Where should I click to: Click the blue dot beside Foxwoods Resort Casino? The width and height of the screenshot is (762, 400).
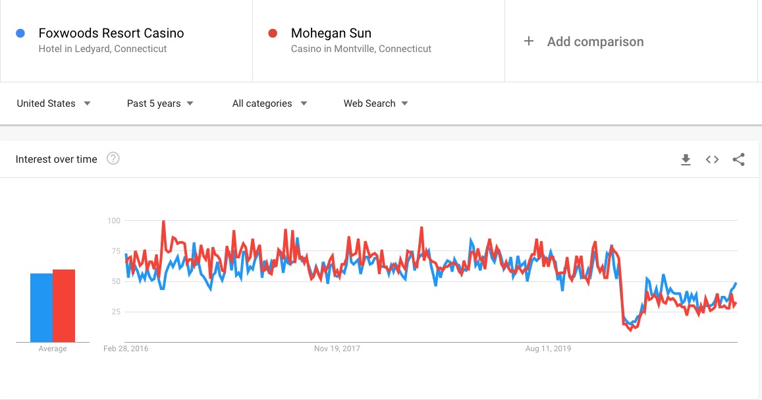click(20, 33)
